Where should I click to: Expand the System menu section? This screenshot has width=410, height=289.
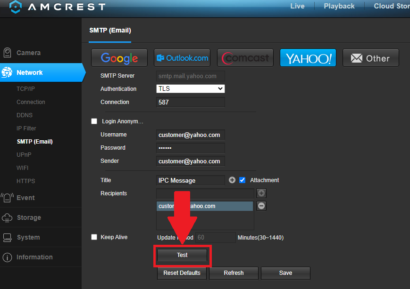click(x=28, y=237)
